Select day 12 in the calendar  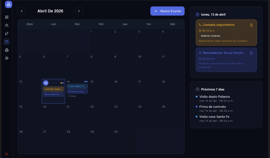[x=30, y=91]
